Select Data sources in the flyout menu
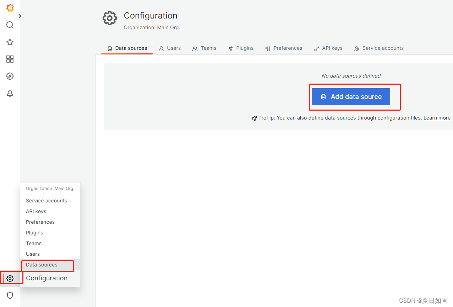The image size is (453, 307). (42, 265)
